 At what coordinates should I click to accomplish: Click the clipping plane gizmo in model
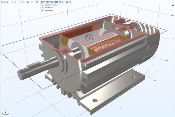[x=89, y=37]
